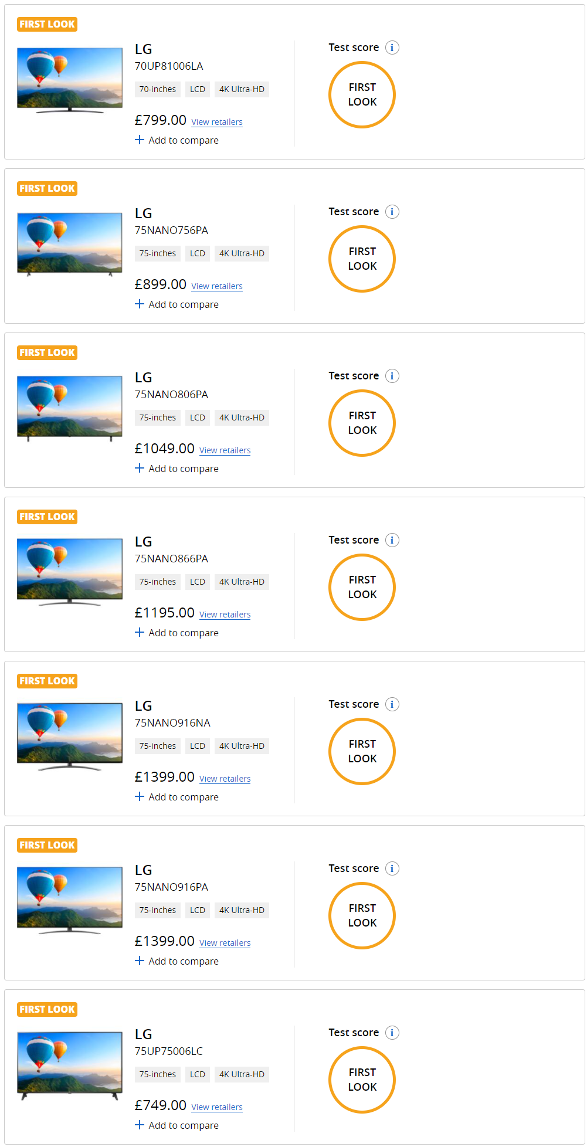Add LG 75UP75006LC to compare

pyautogui.click(x=177, y=1125)
